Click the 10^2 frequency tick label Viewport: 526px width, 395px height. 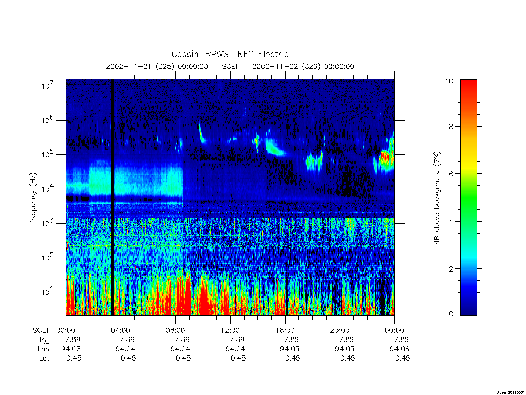(48, 257)
